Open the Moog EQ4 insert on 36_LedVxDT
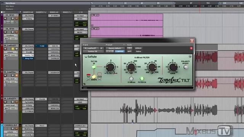This screenshot has width=244, height=137. point(28,58)
